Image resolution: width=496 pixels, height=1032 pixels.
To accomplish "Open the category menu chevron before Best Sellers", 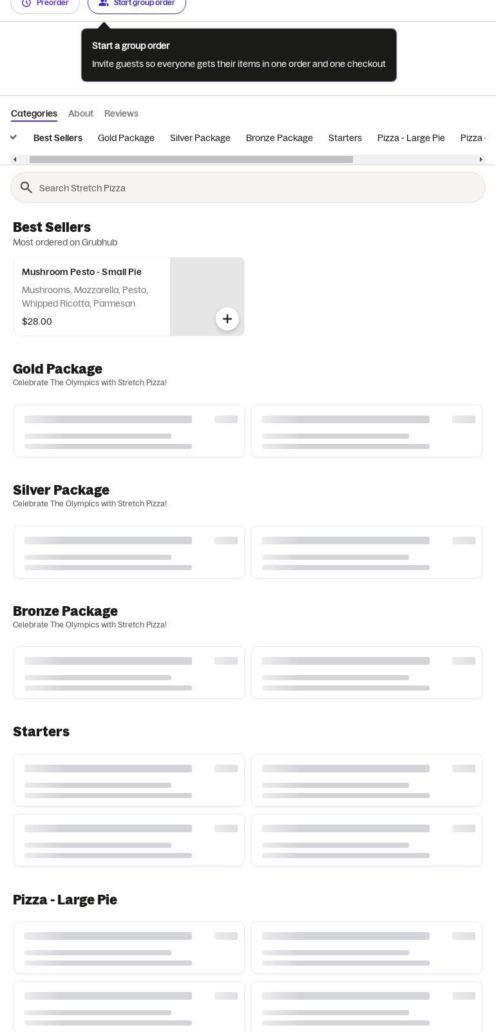I will (13, 137).
